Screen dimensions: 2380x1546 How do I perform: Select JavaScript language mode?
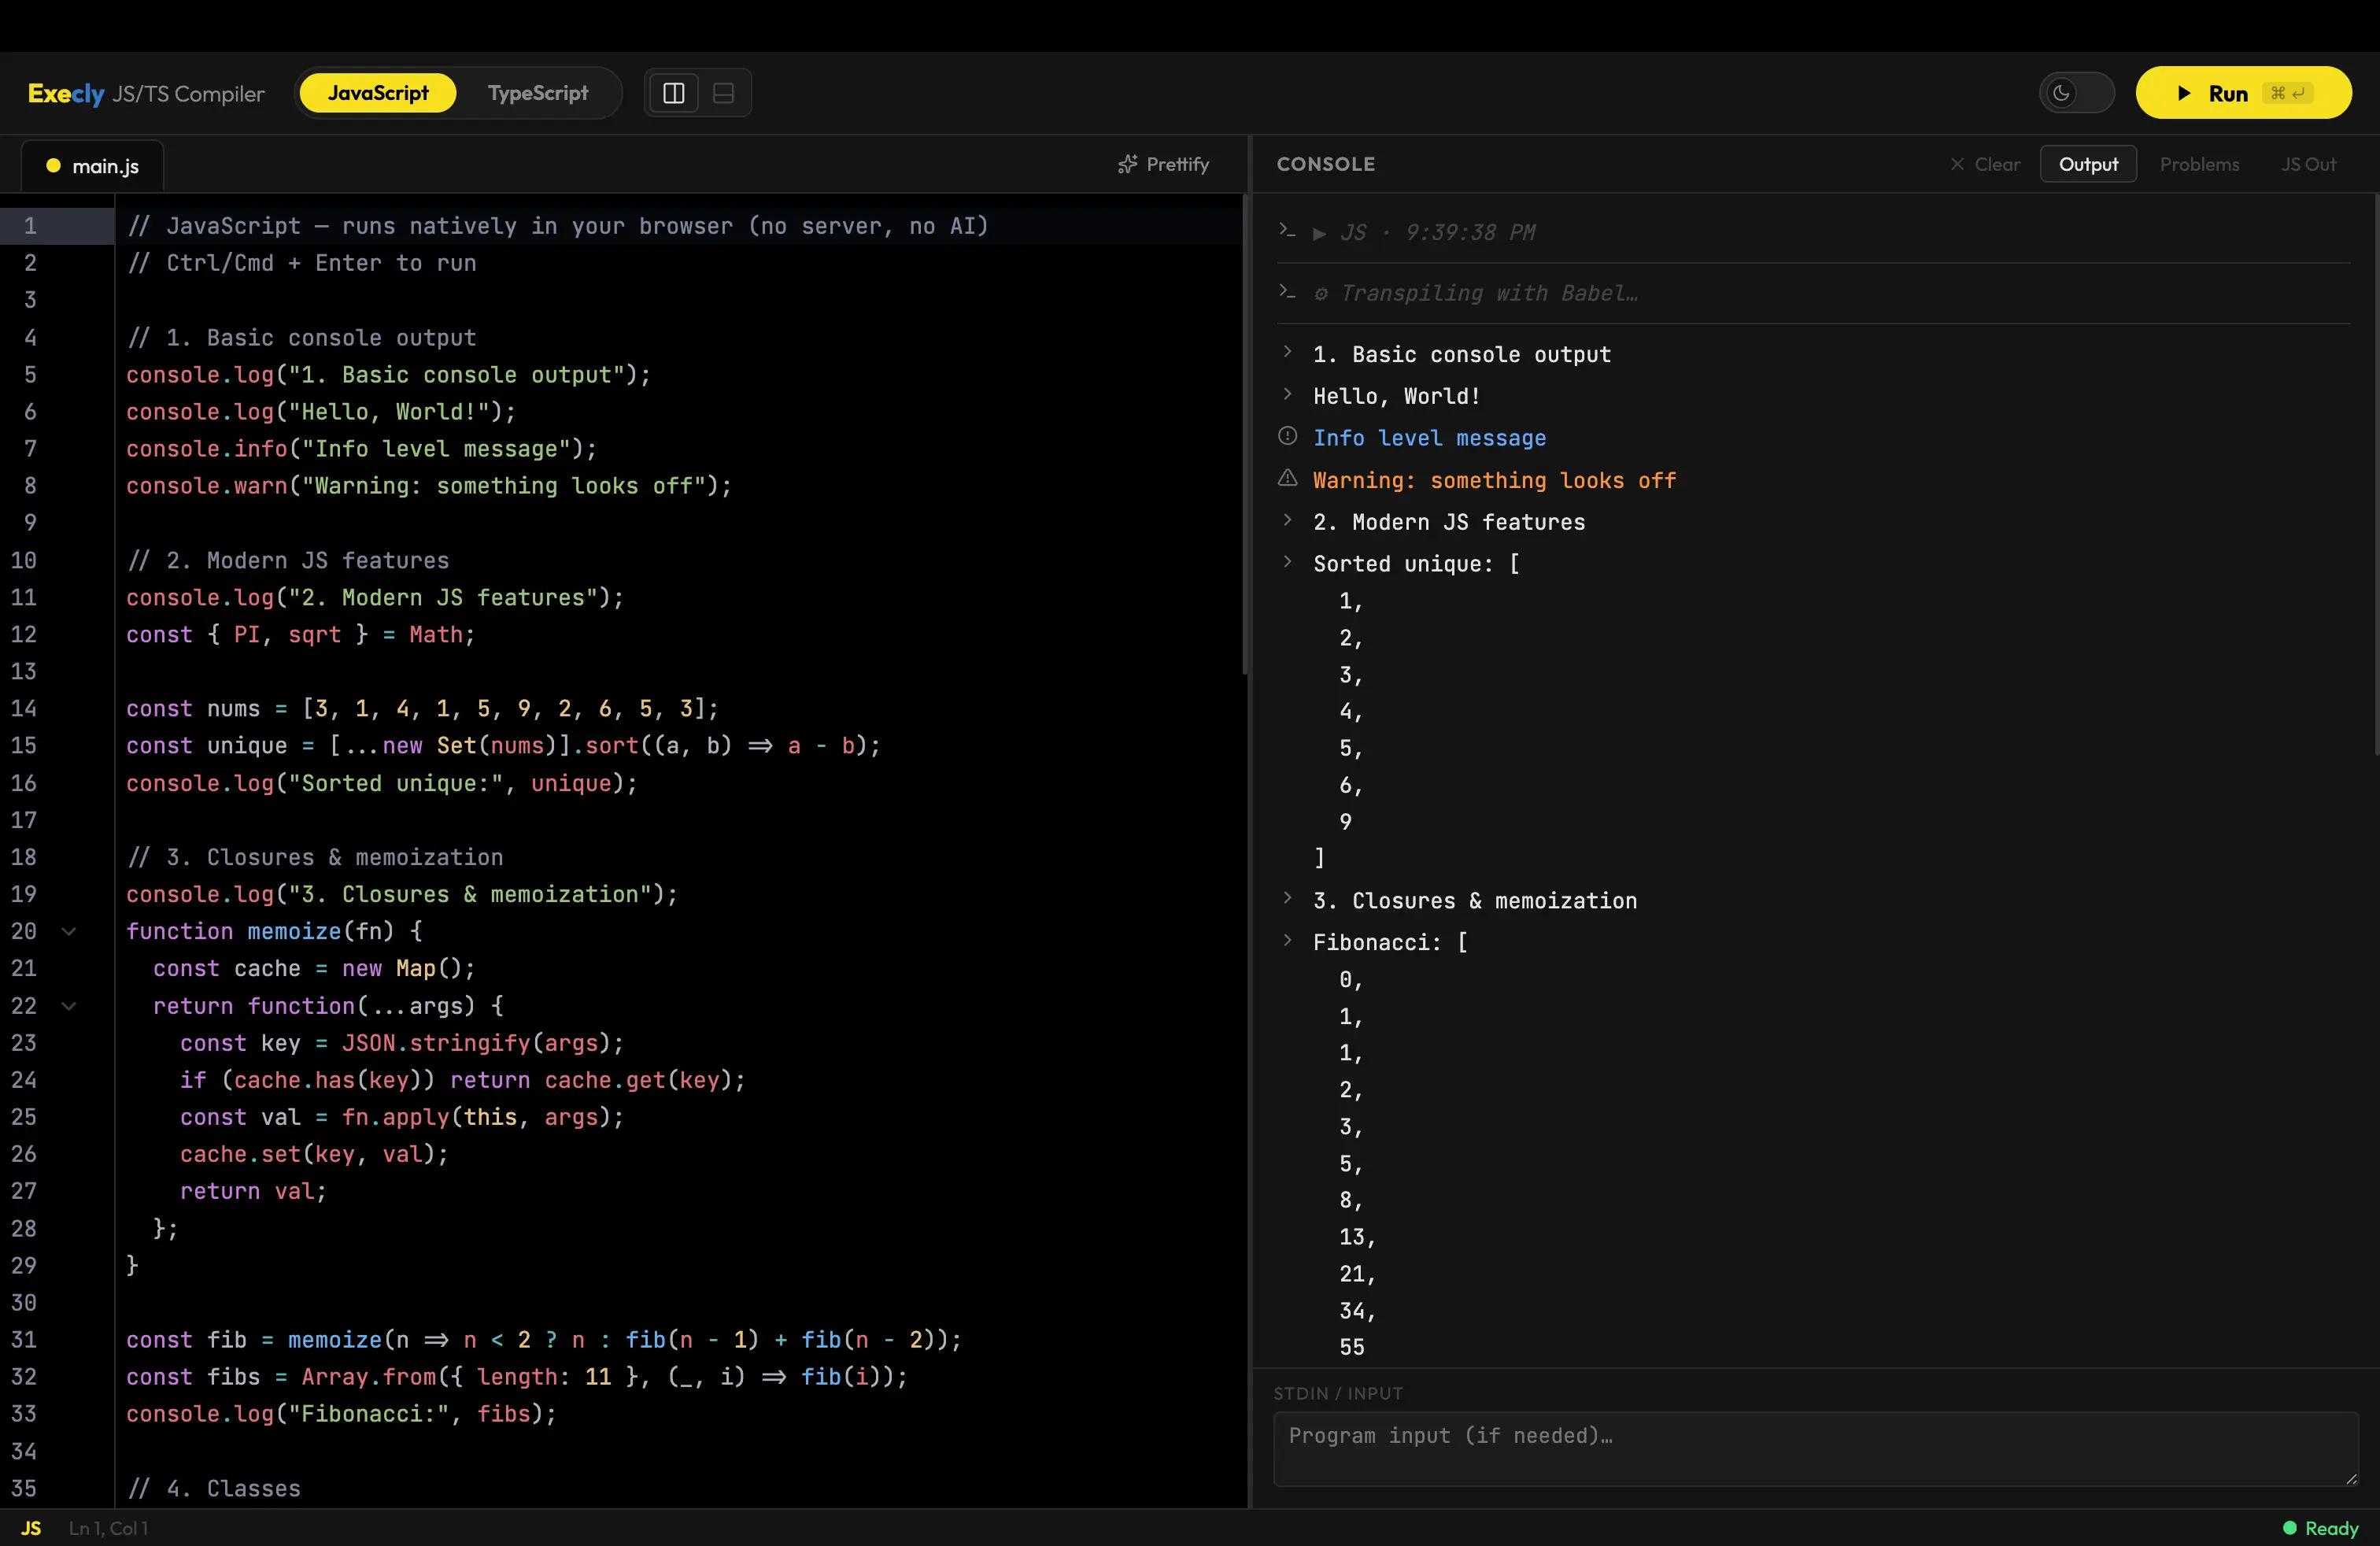(x=378, y=93)
